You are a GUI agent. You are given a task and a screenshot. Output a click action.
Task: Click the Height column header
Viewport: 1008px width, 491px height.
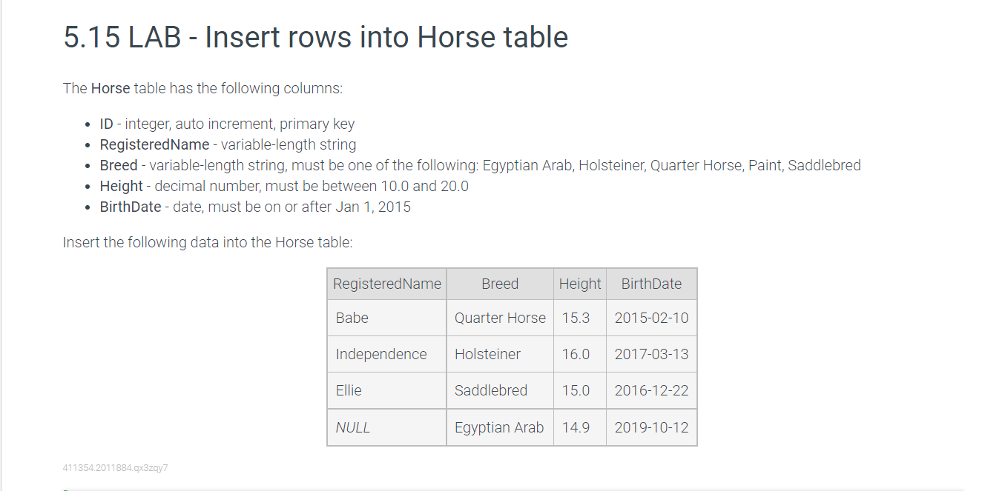click(x=580, y=284)
